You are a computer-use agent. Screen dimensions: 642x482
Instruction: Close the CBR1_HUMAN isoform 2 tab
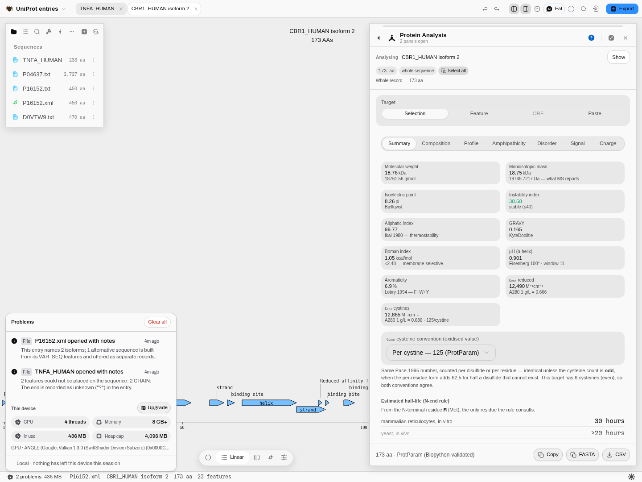[196, 9]
